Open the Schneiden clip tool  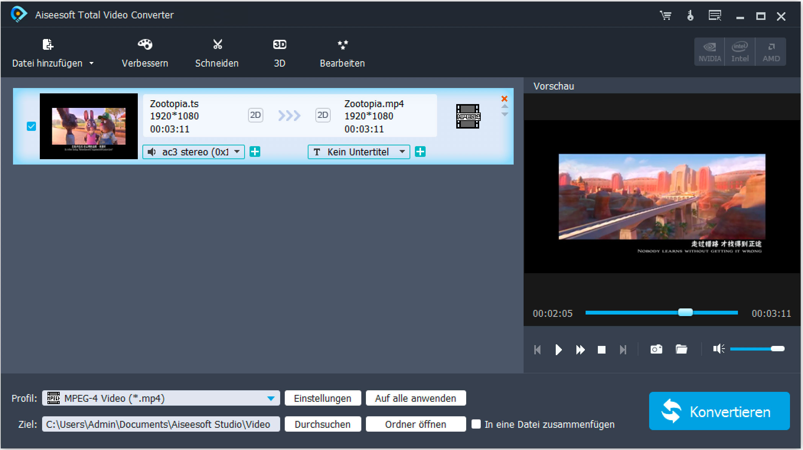tap(217, 54)
